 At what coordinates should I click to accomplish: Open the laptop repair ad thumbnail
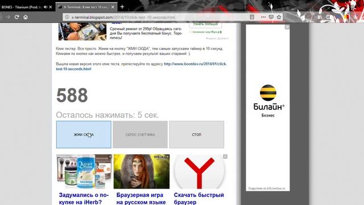(82, 31)
